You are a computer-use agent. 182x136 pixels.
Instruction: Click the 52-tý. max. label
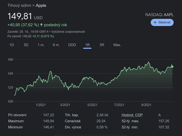130,121
